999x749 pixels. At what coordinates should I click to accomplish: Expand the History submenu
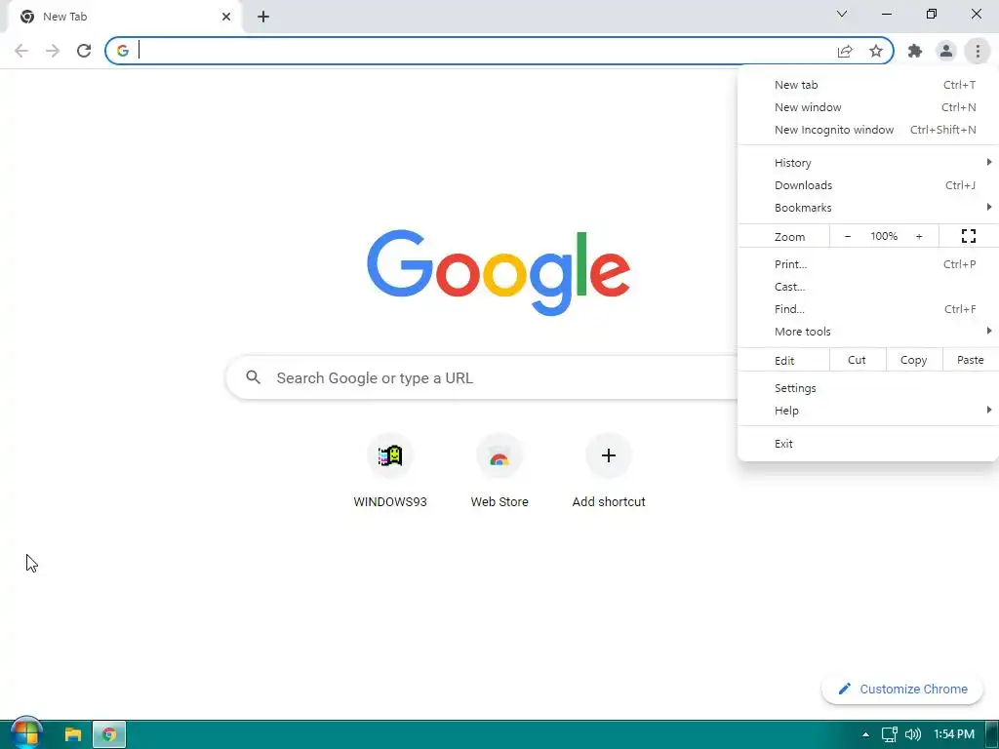click(x=867, y=163)
